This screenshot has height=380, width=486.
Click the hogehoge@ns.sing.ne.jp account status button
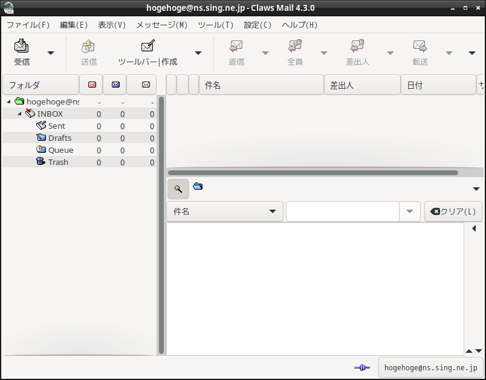point(430,367)
